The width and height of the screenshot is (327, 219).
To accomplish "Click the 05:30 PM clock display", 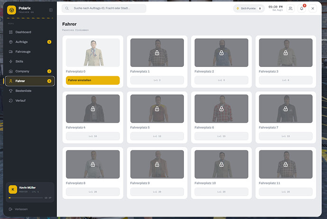I will coord(275,7).
